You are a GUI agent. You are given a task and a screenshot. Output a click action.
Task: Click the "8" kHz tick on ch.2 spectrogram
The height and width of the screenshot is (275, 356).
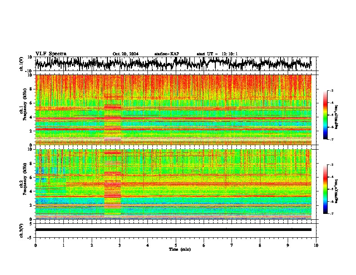click(31, 164)
